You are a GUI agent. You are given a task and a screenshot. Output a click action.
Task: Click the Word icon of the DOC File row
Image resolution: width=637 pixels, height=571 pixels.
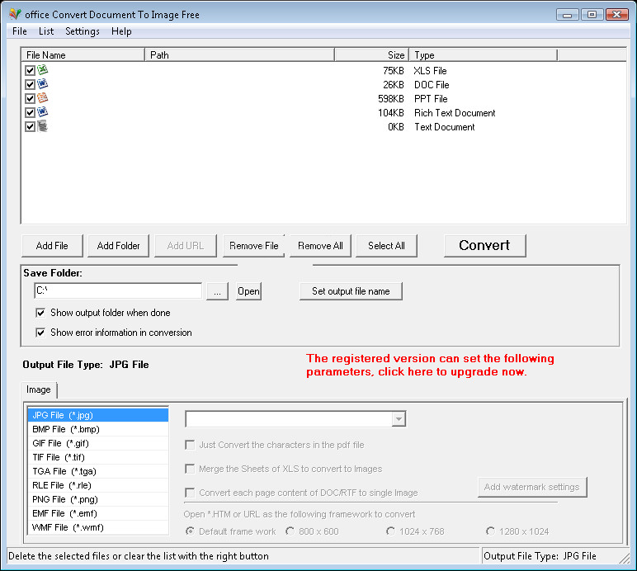coord(43,84)
